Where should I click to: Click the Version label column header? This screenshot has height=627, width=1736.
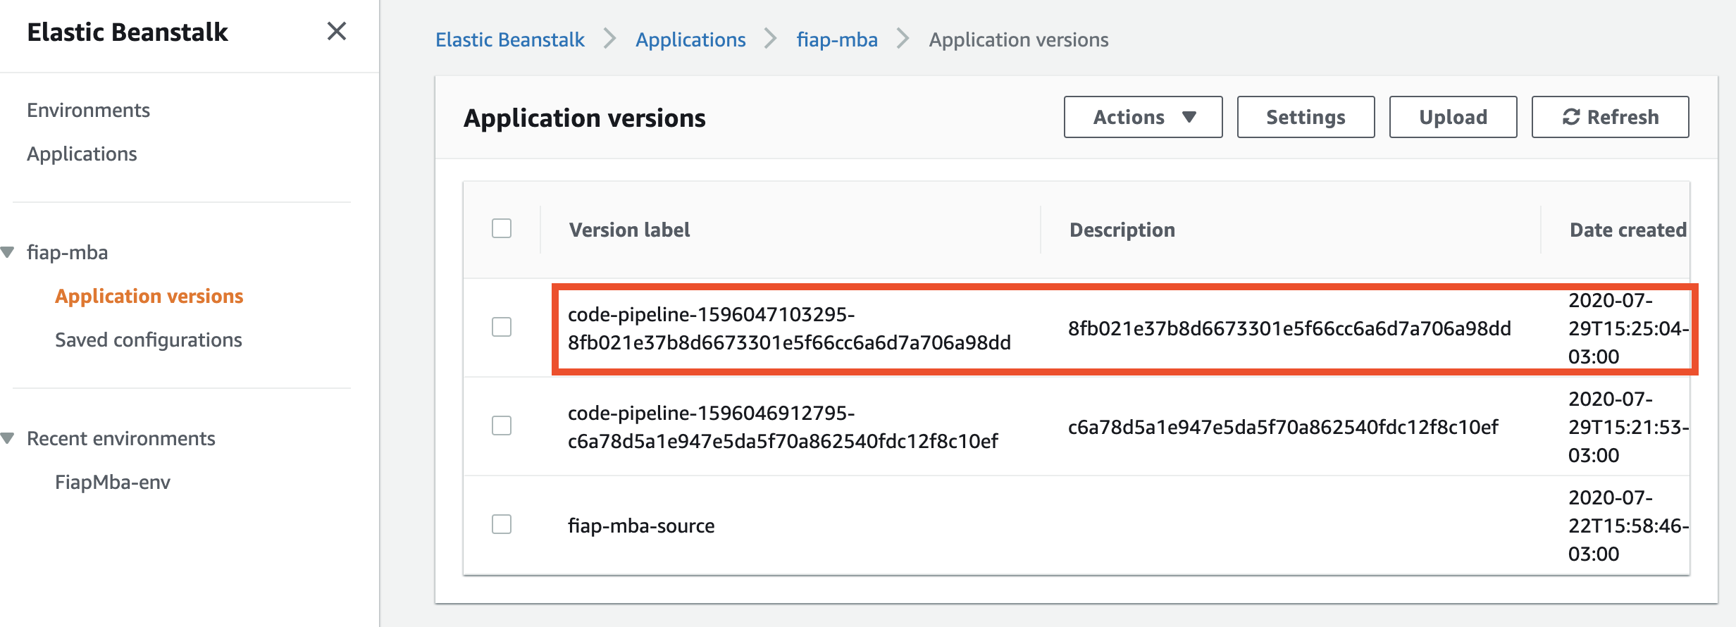click(x=629, y=230)
